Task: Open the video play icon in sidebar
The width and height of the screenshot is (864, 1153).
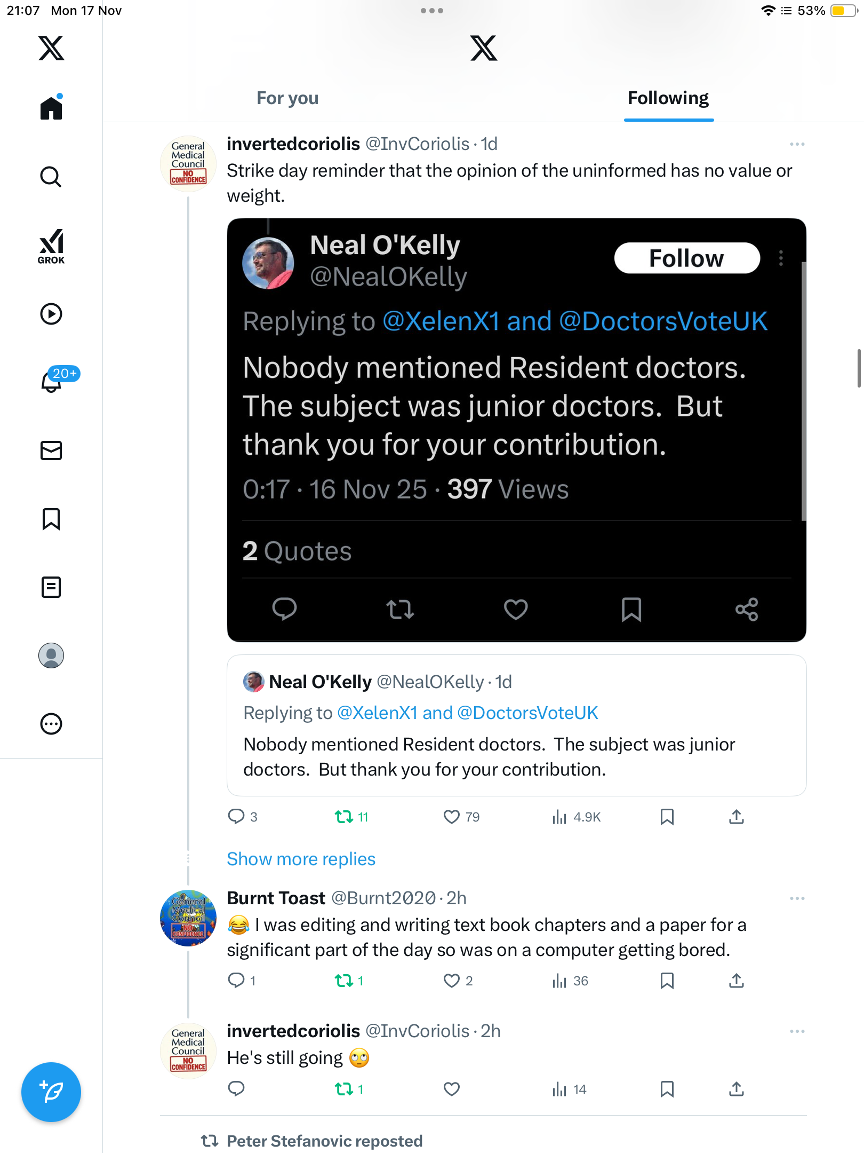Action: click(x=51, y=314)
